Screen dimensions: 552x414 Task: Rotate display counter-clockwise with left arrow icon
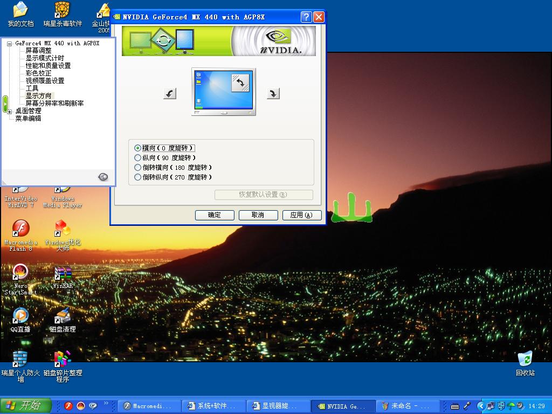(x=170, y=94)
